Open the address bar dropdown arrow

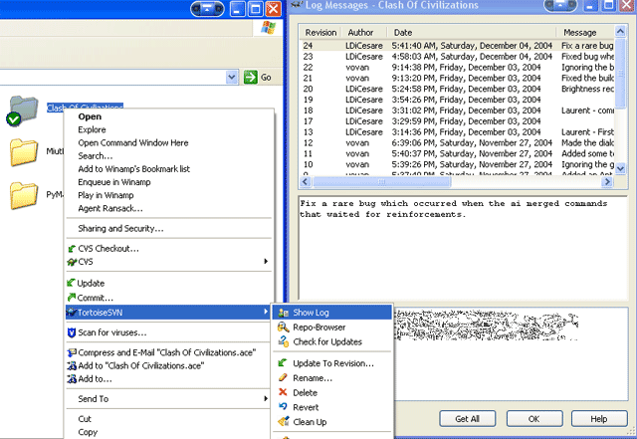(232, 77)
